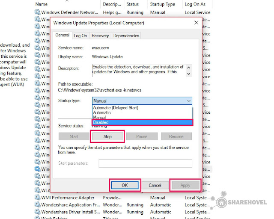Open the Recovery tab
Viewport: 274px width, 219px height.
[x=100, y=36]
